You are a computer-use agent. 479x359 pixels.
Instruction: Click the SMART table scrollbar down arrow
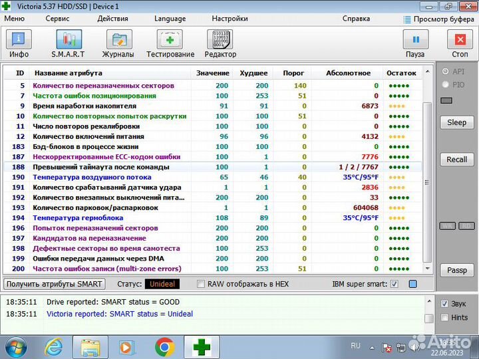[428, 269]
